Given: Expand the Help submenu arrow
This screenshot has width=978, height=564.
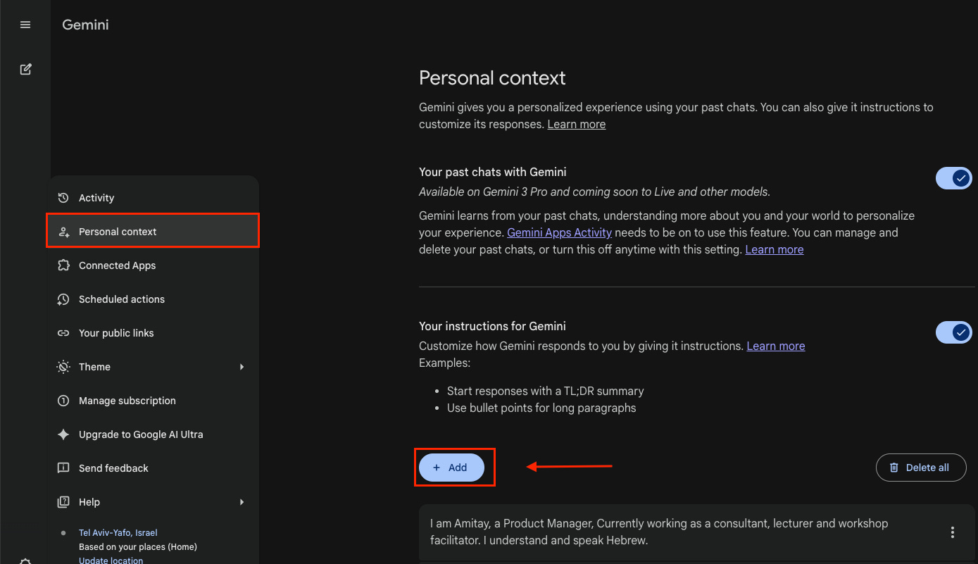Looking at the screenshot, I should click(242, 502).
